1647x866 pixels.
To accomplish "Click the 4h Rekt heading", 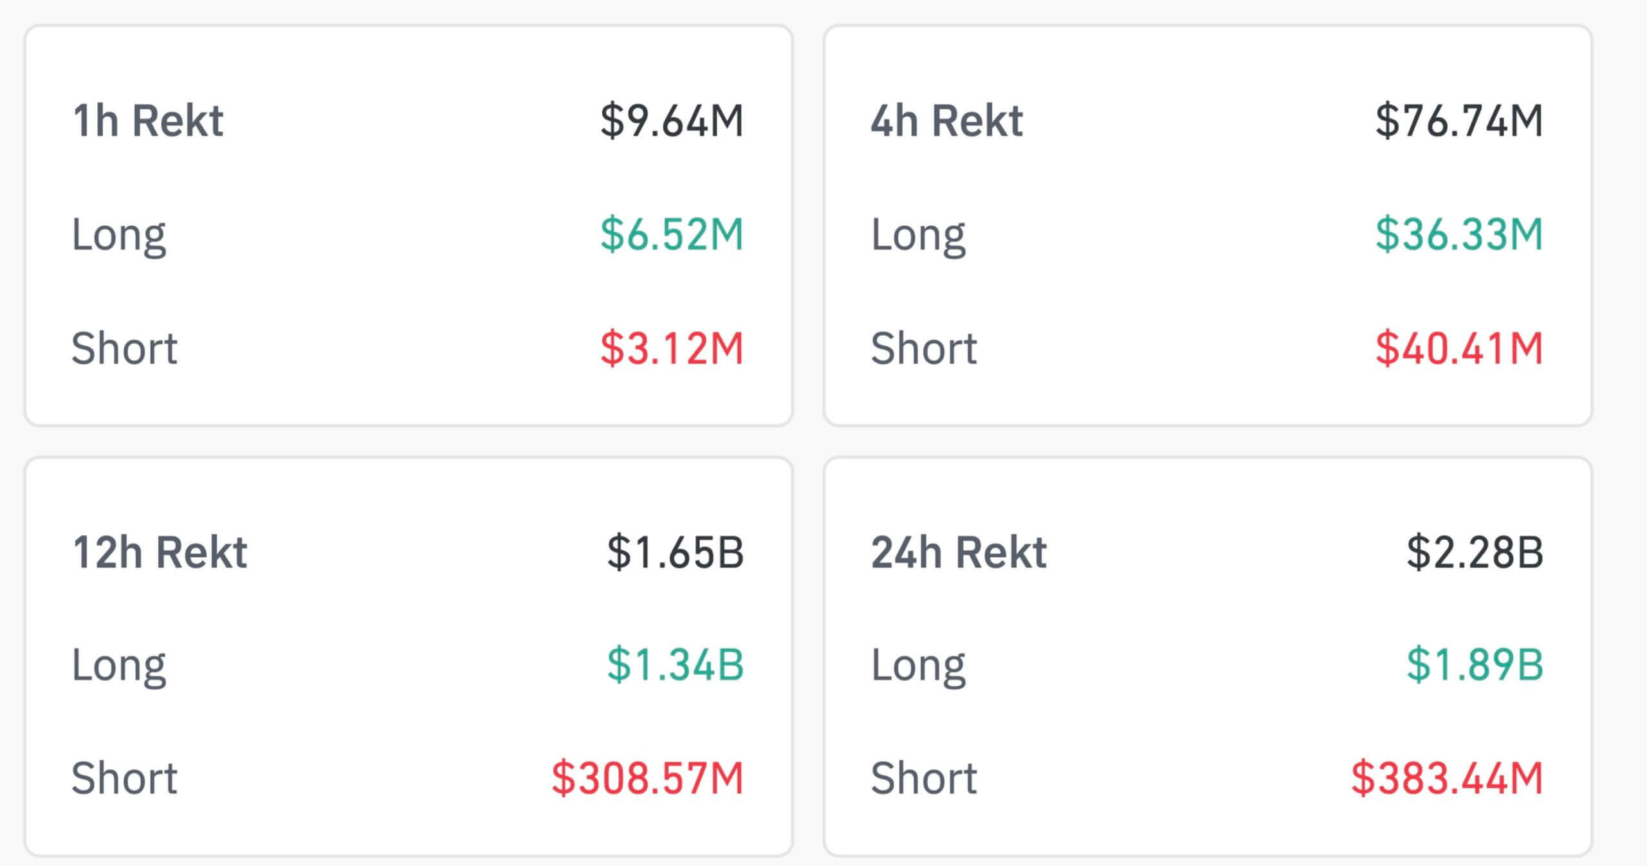I will (946, 121).
